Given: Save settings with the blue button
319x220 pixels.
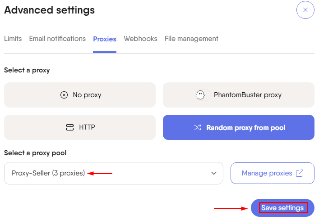Looking at the screenshot, I should pyautogui.click(x=282, y=208).
